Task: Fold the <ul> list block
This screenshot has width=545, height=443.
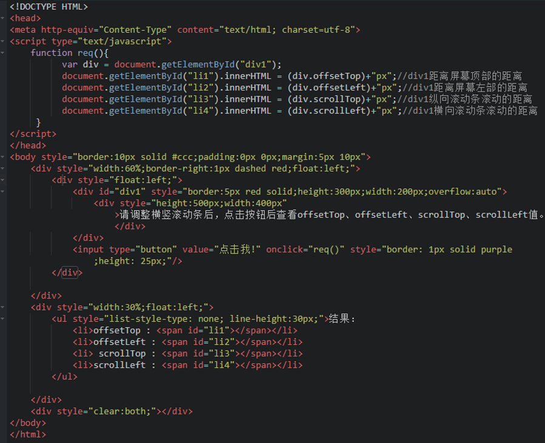Action: [2, 319]
